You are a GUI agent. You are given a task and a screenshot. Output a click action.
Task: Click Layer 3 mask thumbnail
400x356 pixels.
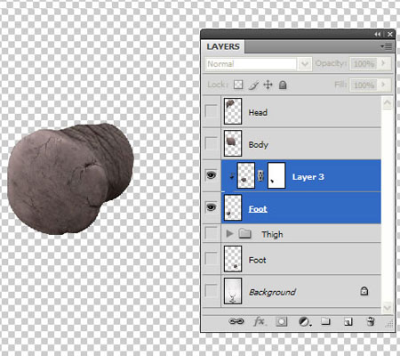pos(276,175)
